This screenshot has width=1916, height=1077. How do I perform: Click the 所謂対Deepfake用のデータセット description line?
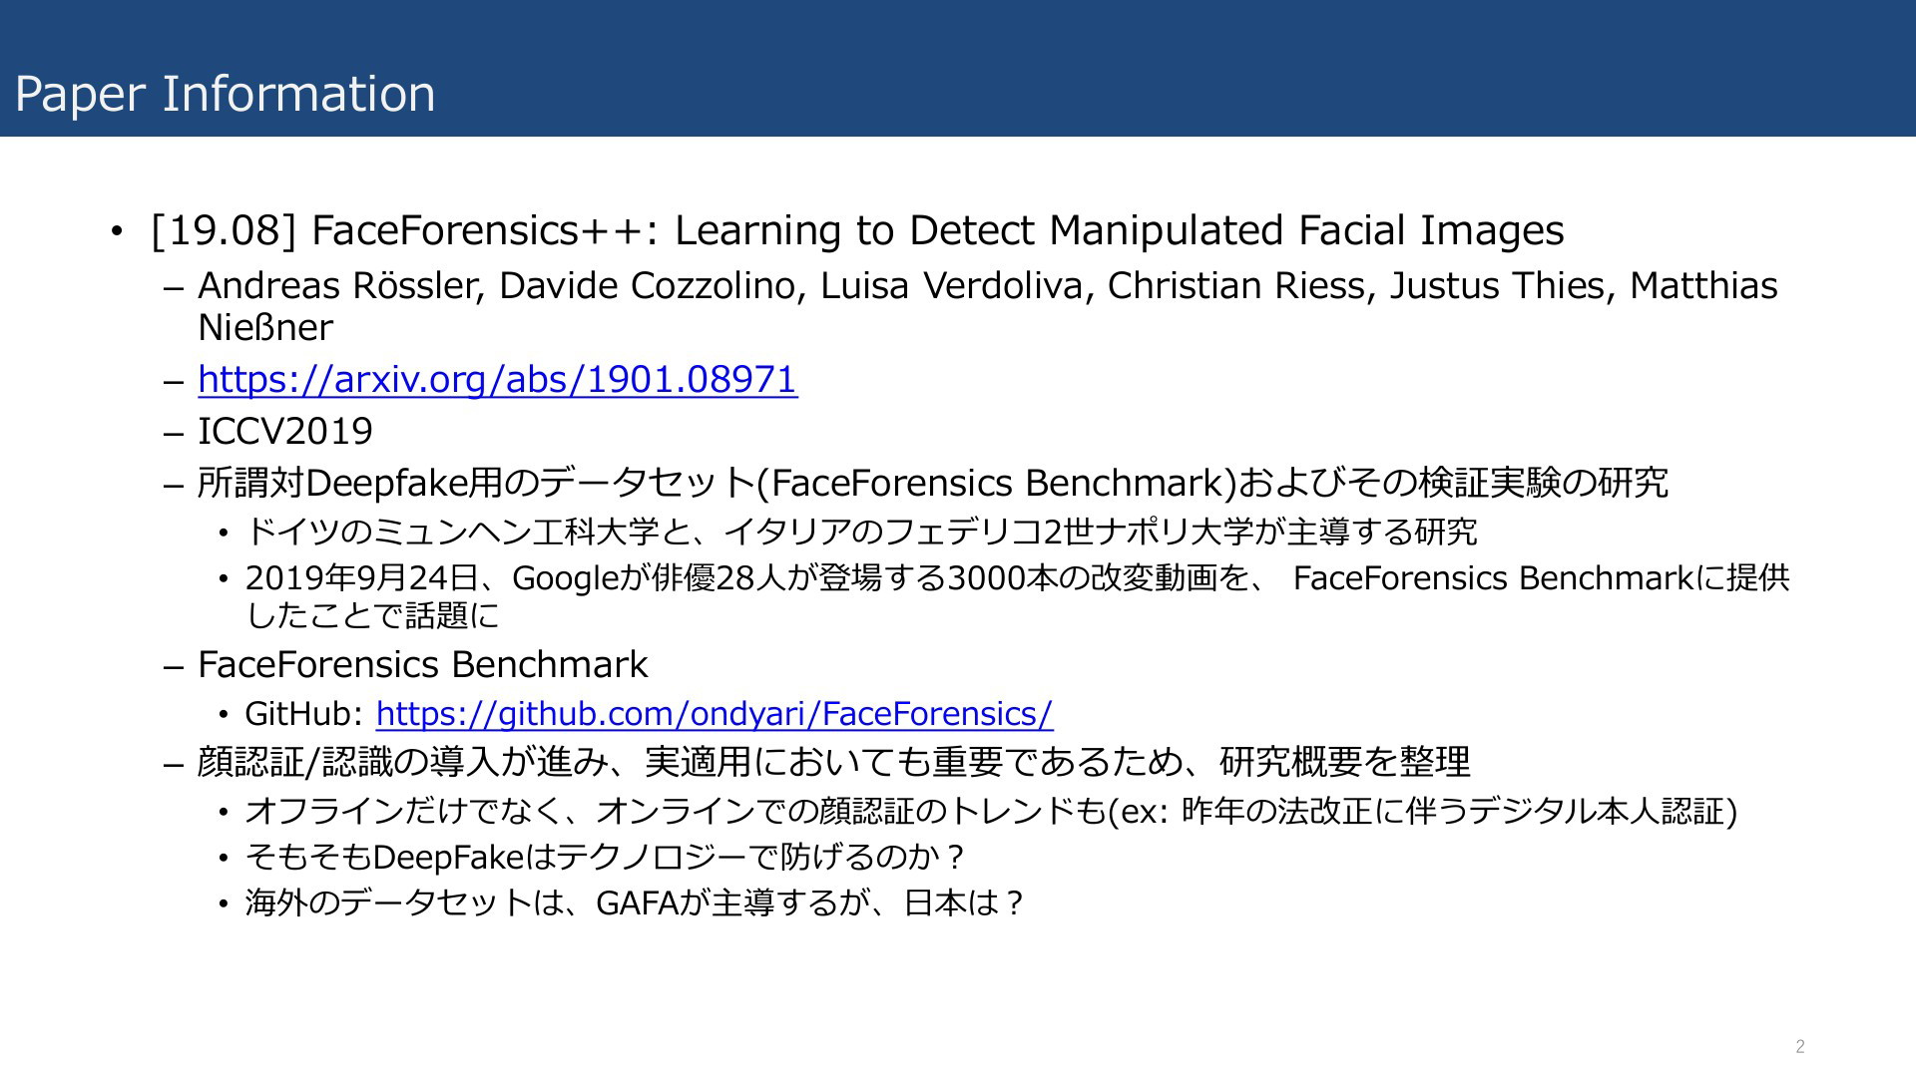(932, 484)
